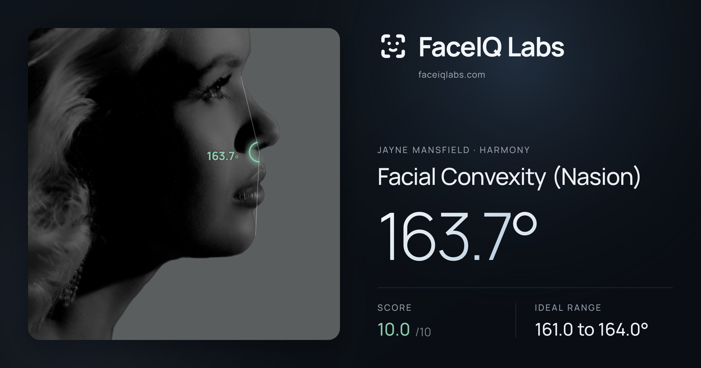
Task: Click the FaceIQ Labs face-scan logo icon
Action: click(x=393, y=46)
